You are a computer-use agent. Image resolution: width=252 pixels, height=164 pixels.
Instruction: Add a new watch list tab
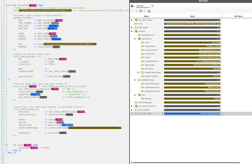[x=152, y=6]
